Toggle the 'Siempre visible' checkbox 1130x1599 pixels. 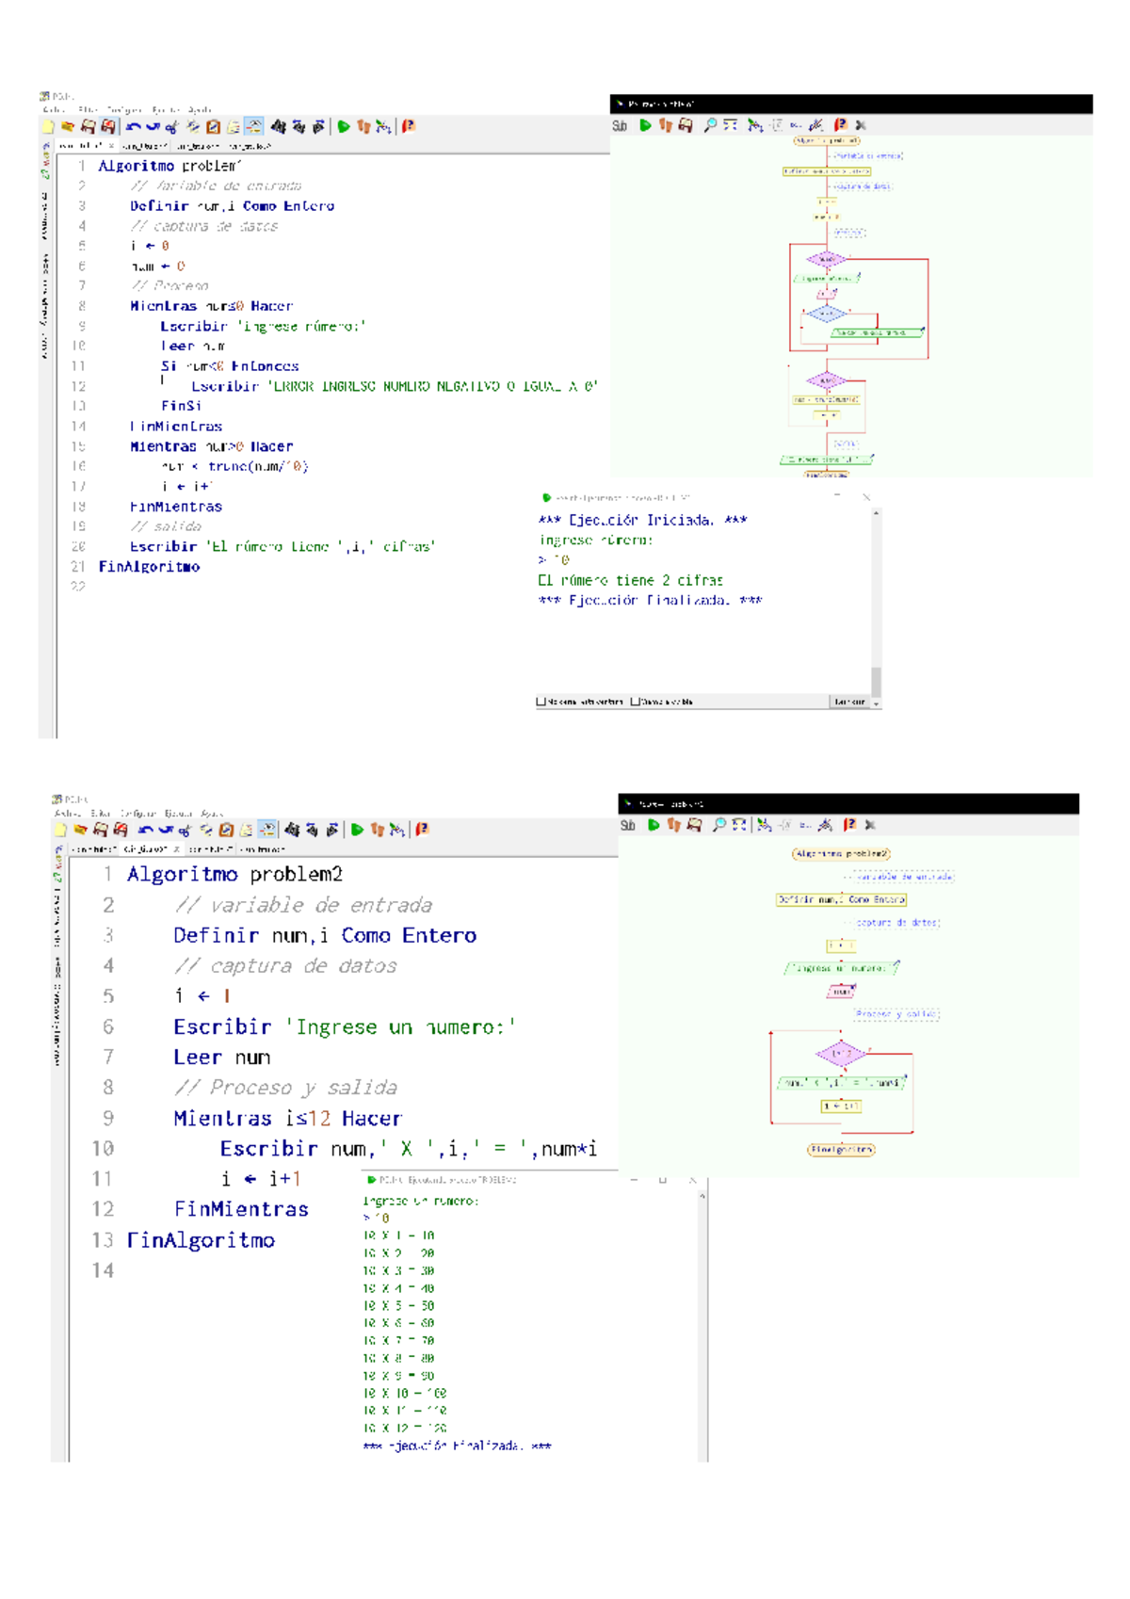(636, 702)
